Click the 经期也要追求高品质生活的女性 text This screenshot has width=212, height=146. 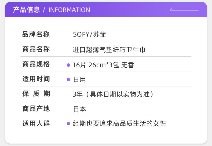(x=119, y=123)
